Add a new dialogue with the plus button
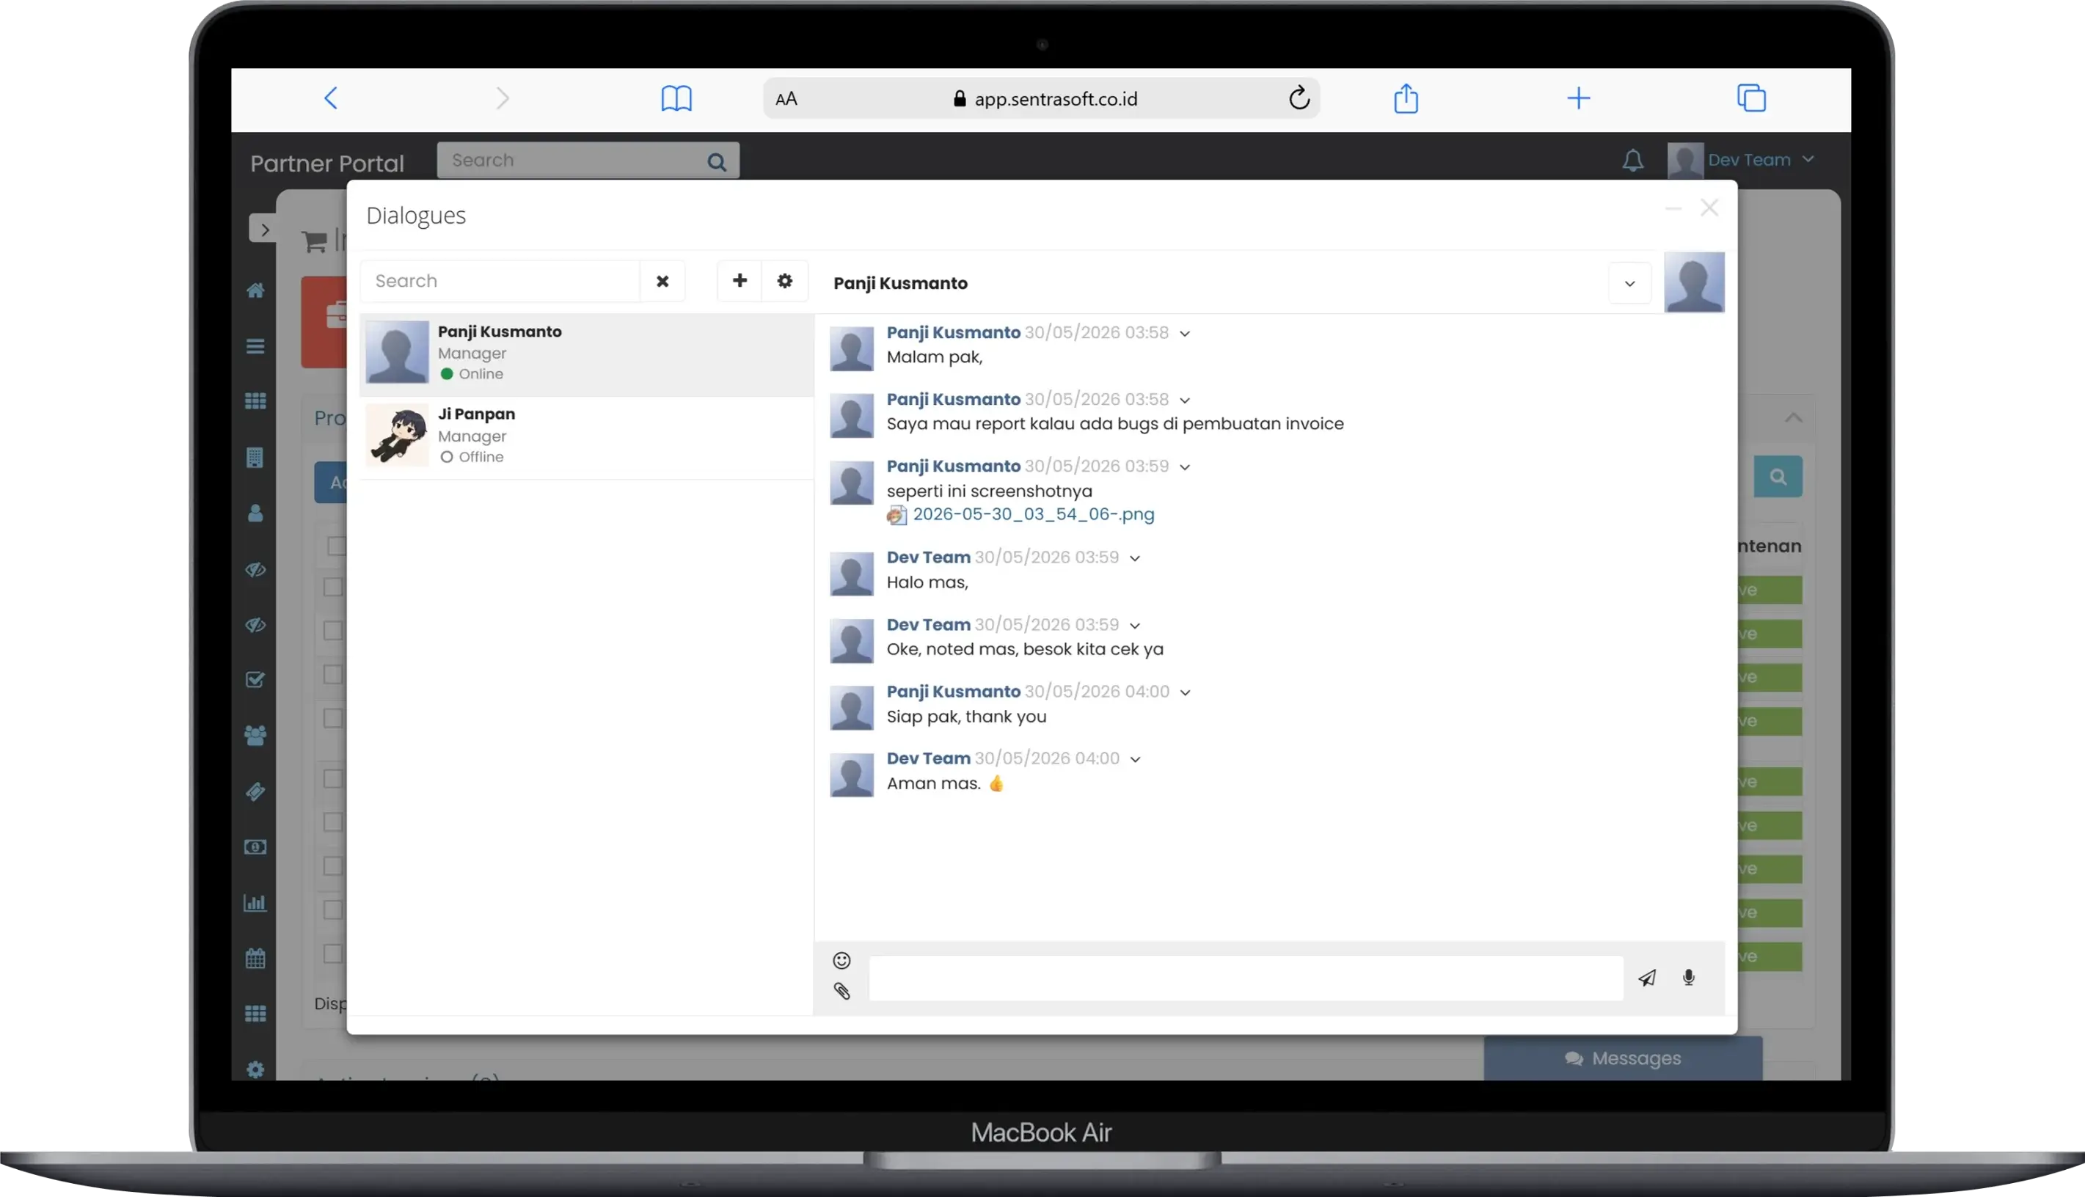The image size is (2085, 1197). pos(740,281)
